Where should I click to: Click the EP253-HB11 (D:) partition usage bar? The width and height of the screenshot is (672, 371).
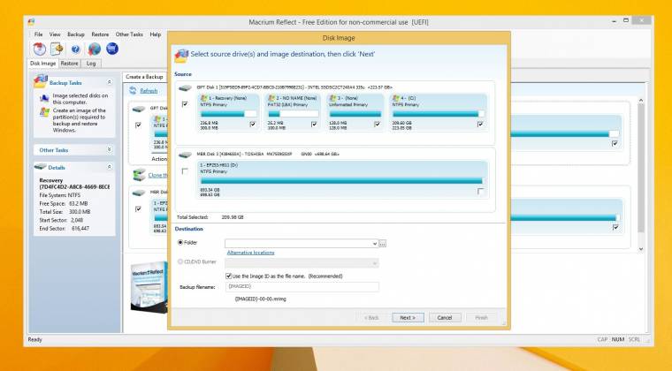[x=341, y=181]
